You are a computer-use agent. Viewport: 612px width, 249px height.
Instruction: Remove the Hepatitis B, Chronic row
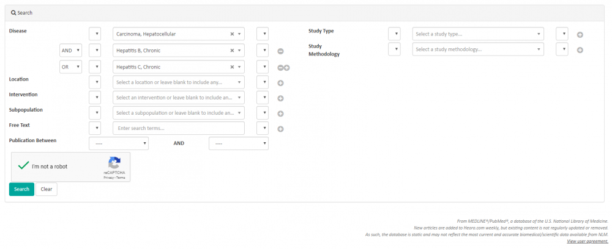point(280,52)
